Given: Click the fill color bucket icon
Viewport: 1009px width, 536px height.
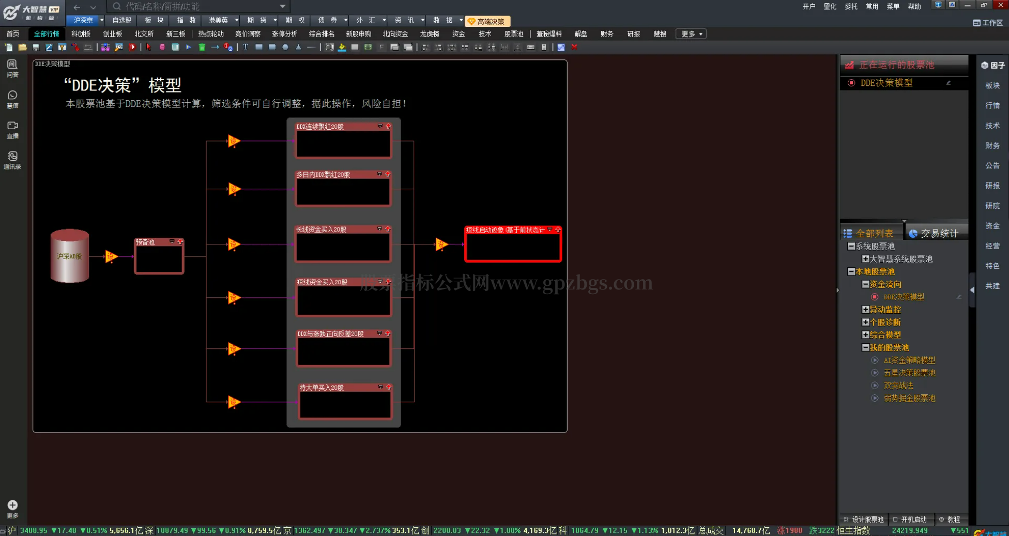Looking at the screenshot, I should (342, 47).
